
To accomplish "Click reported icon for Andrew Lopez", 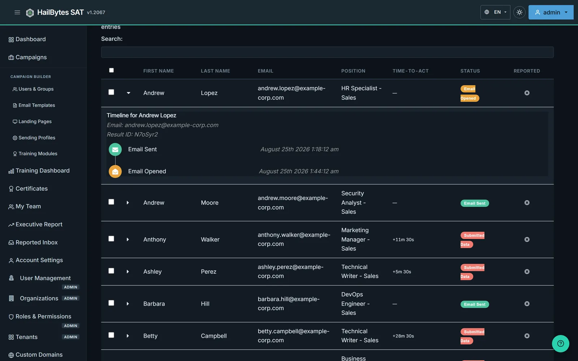I will (527, 93).
